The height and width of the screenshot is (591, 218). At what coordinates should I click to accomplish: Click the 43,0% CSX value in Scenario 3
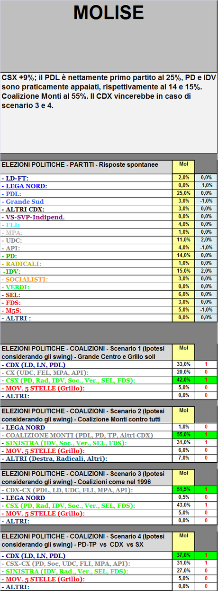coord(183,505)
